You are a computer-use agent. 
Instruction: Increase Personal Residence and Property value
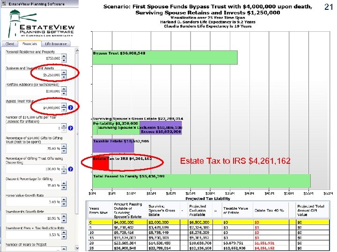click(x=64, y=56)
